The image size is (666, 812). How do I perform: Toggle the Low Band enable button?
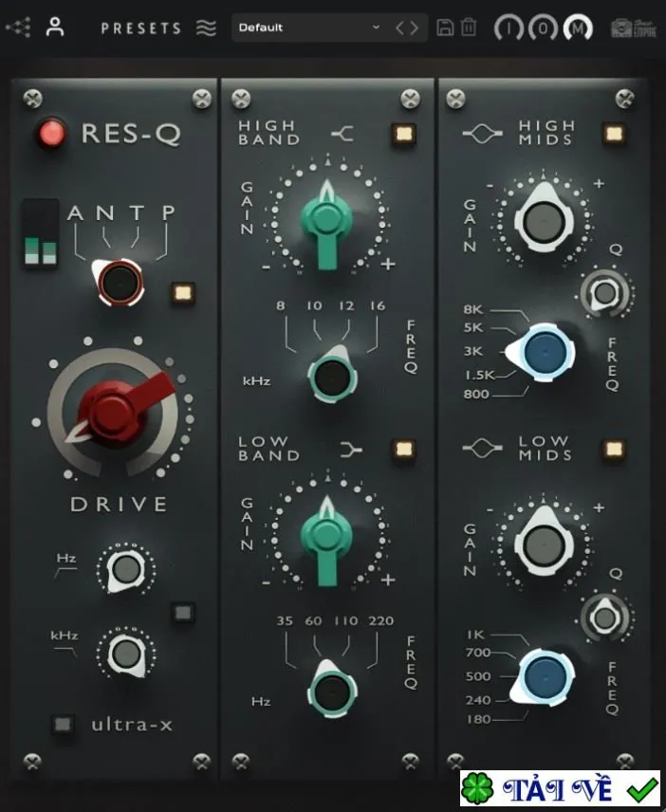[x=403, y=449]
